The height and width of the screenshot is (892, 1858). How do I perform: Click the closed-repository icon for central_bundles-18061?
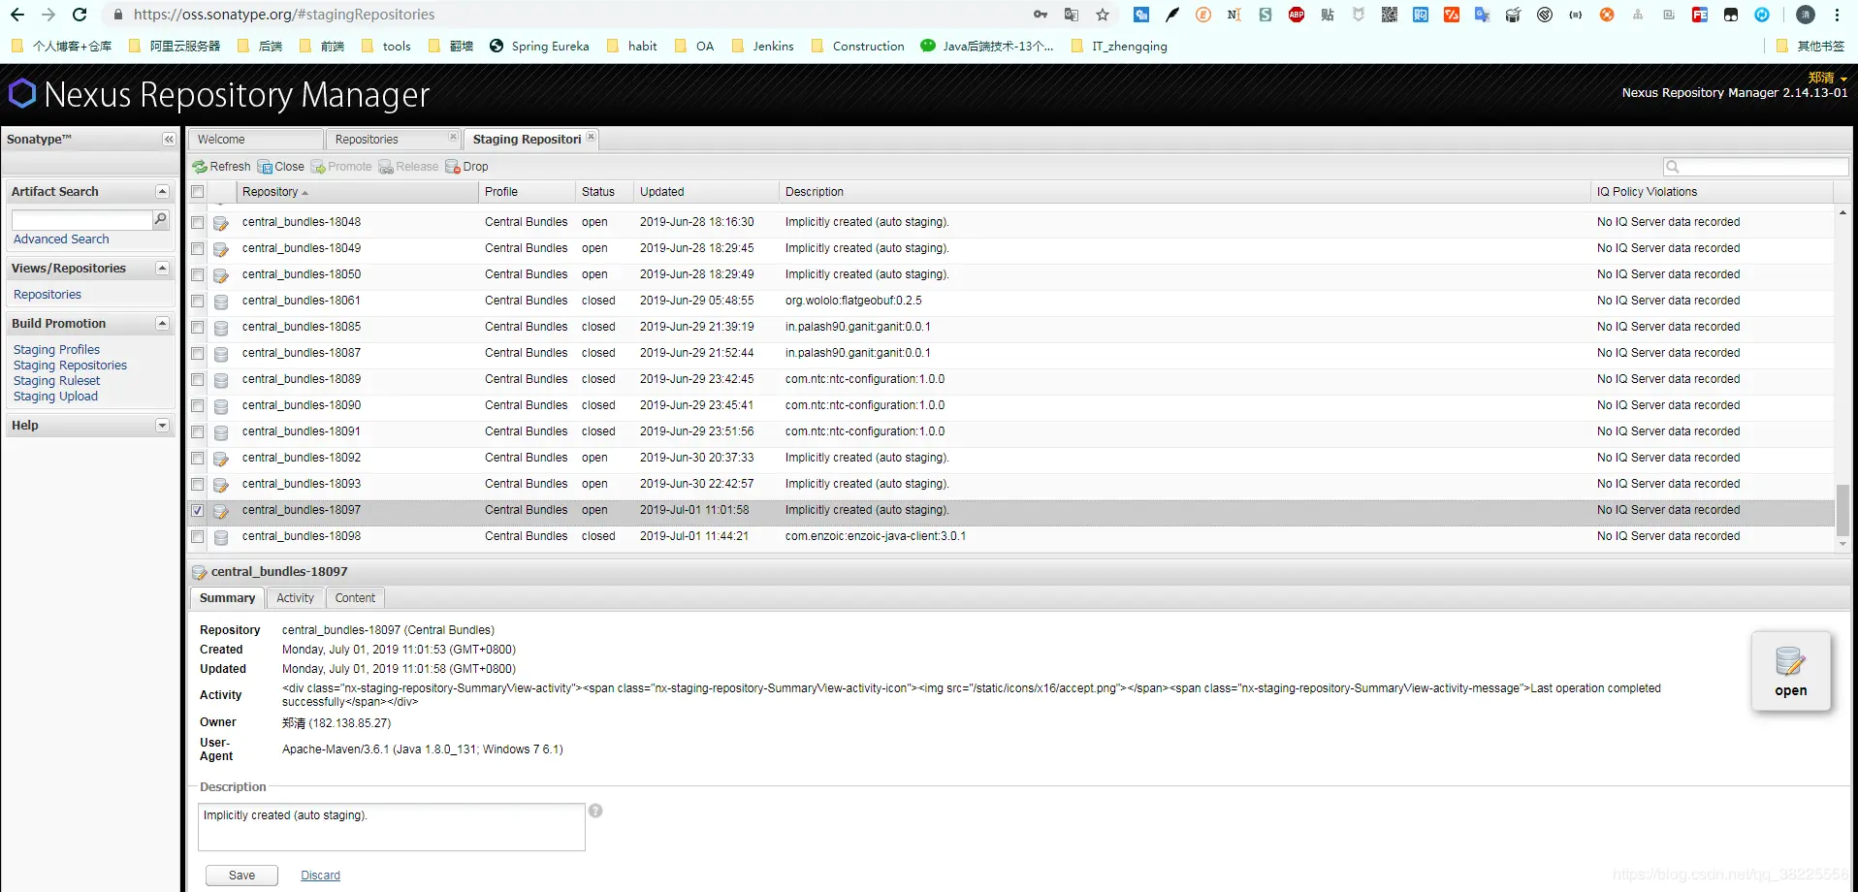221,302
